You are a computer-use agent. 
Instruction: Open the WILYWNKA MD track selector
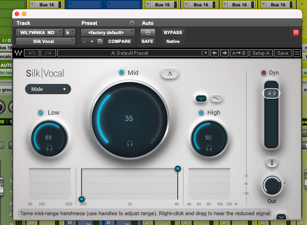tap(40, 33)
